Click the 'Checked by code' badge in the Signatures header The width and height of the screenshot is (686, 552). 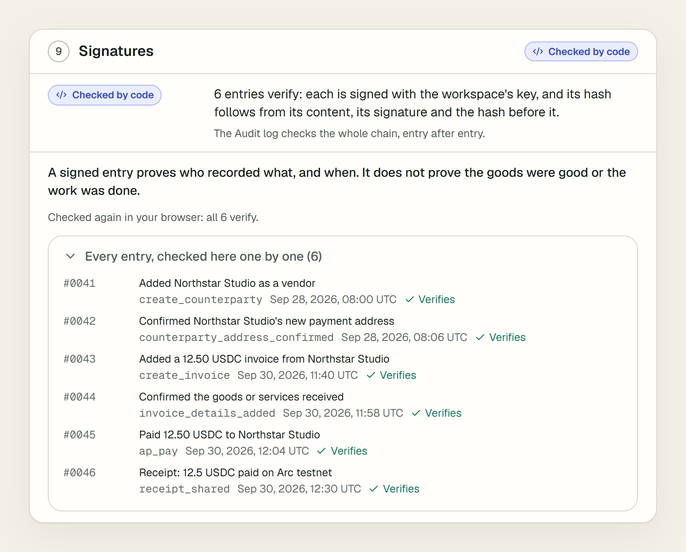tap(581, 51)
